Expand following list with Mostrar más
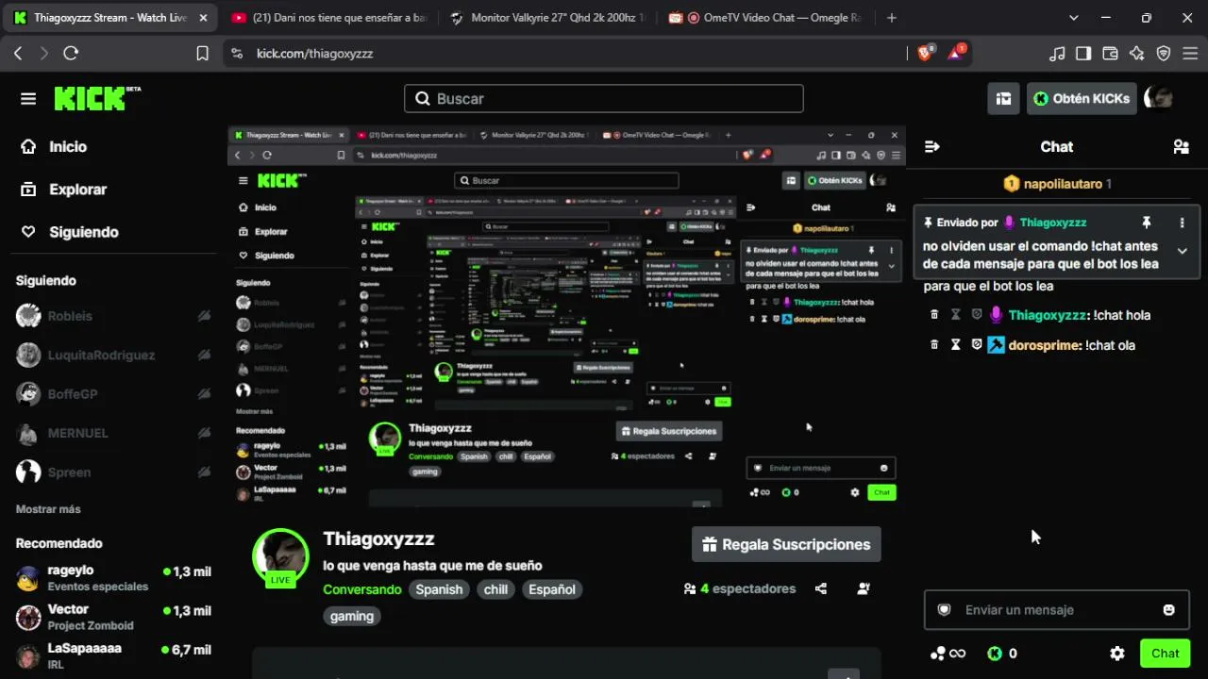The width and height of the screenshot is (1208, 679). coord(48,509)
